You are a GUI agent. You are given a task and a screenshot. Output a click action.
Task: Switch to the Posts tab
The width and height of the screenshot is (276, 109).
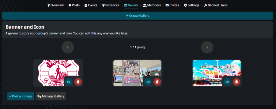[74, 5]
